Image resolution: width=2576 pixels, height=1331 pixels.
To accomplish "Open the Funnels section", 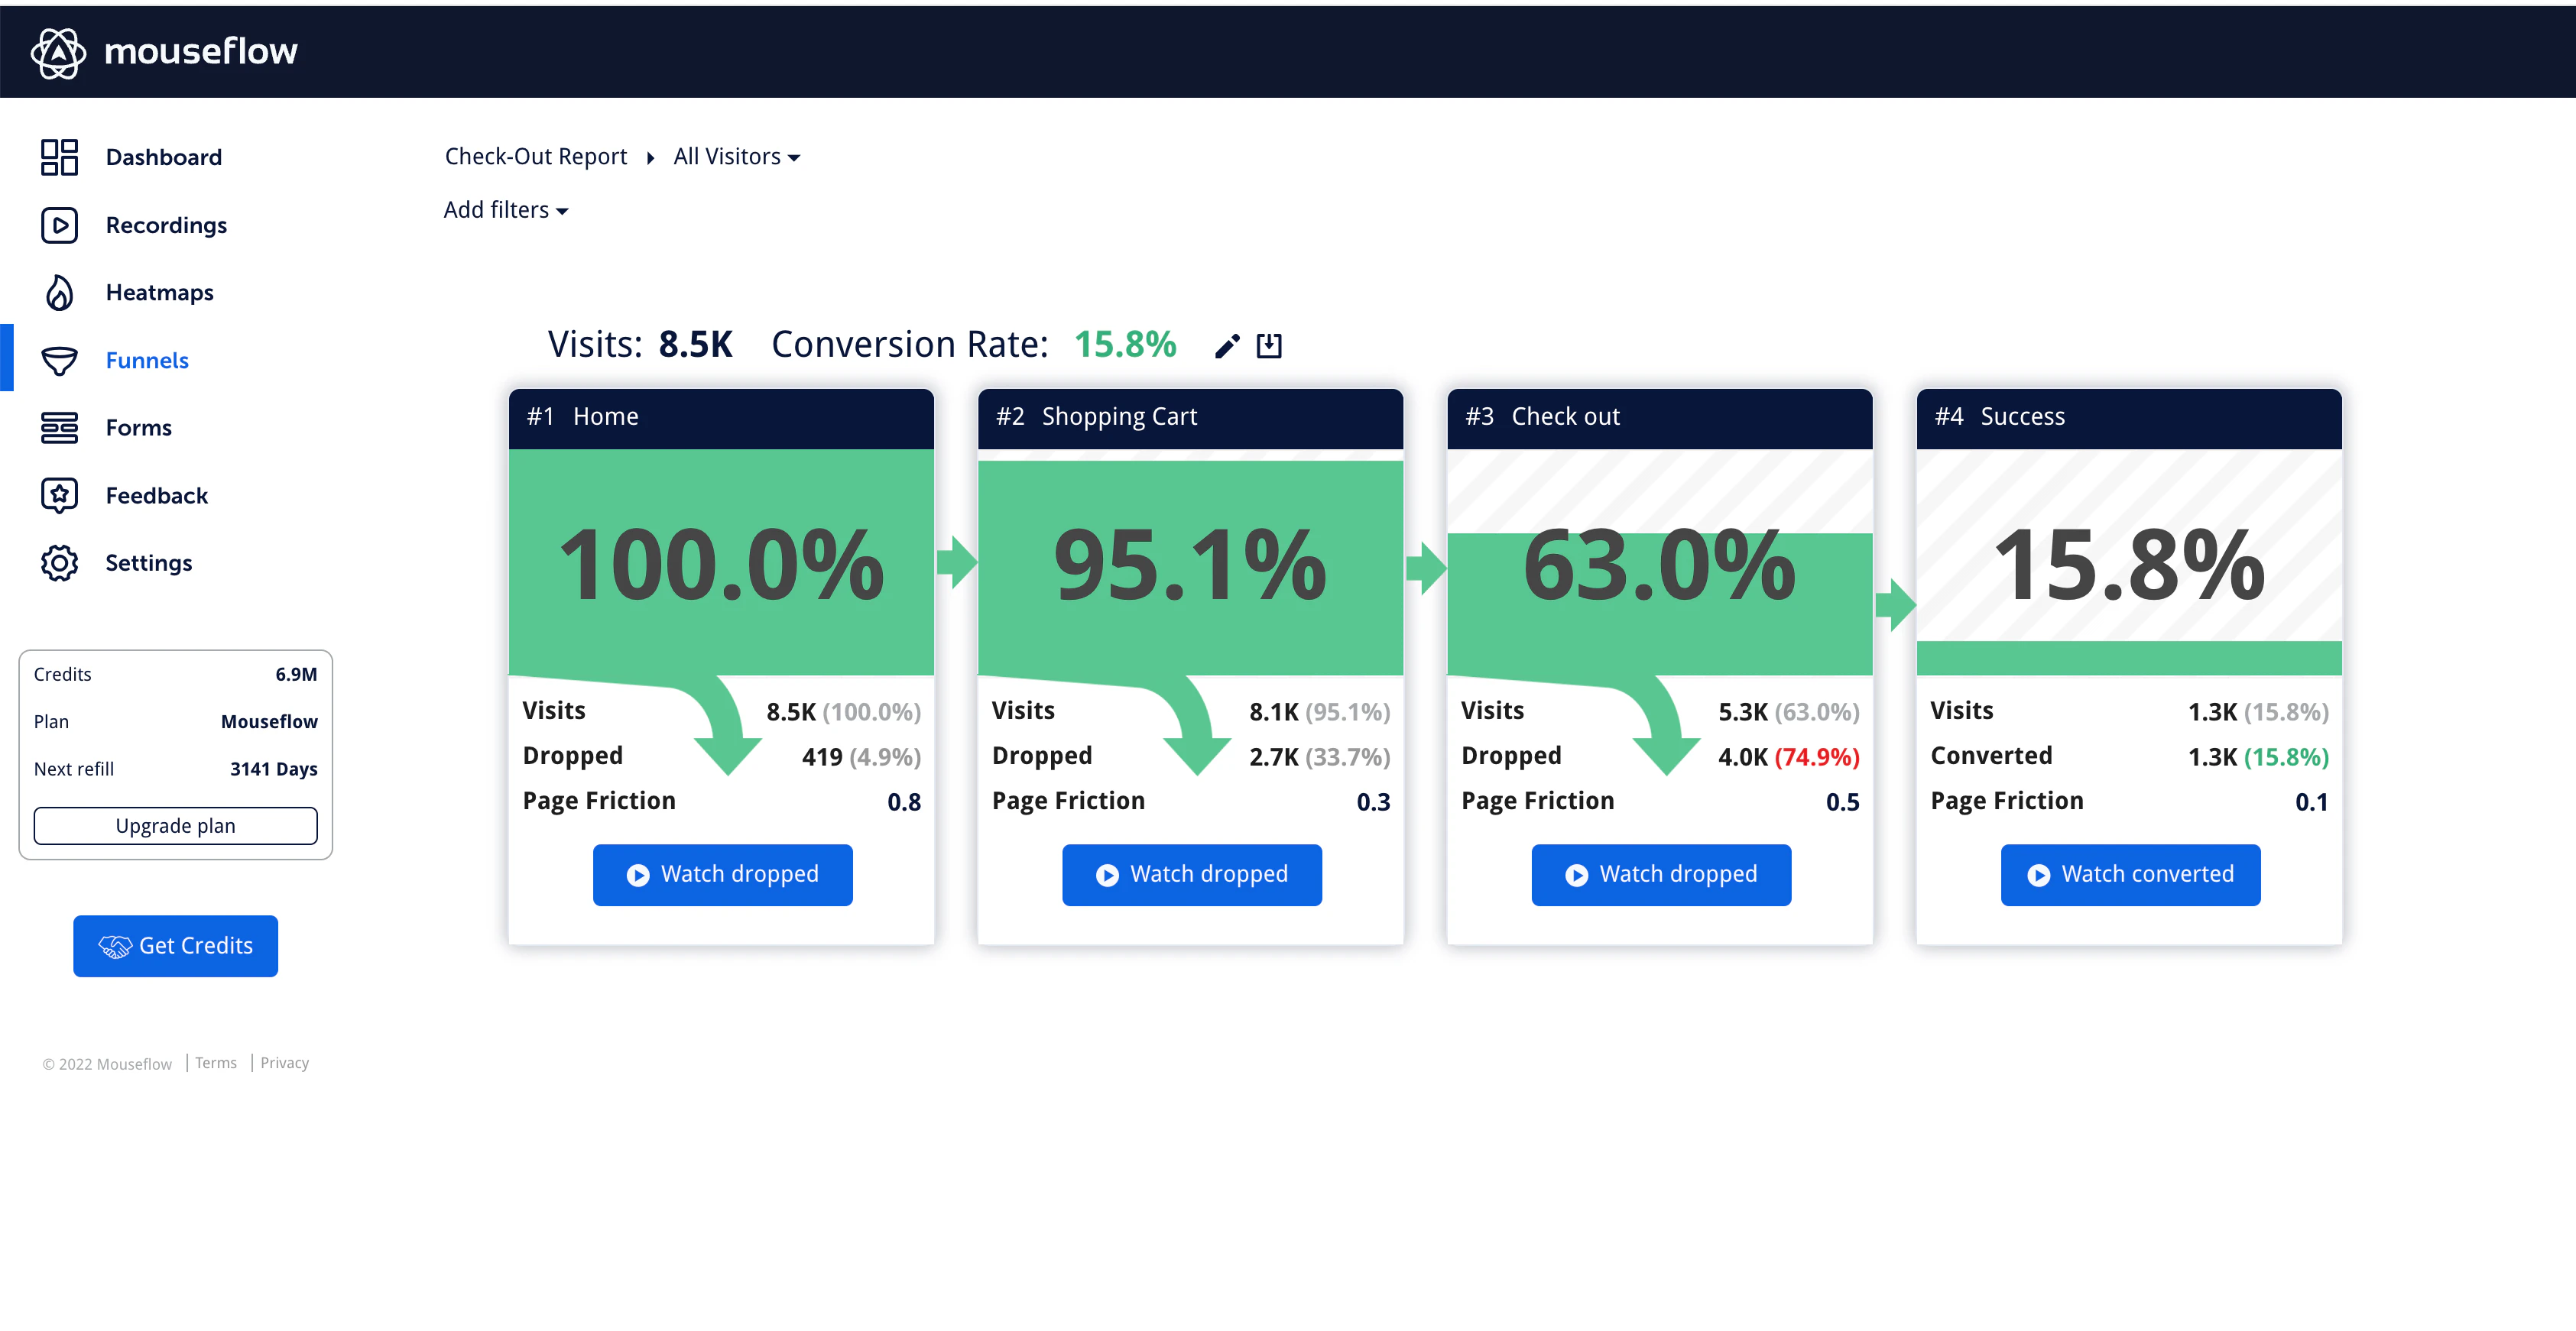I will click(147, 360).
